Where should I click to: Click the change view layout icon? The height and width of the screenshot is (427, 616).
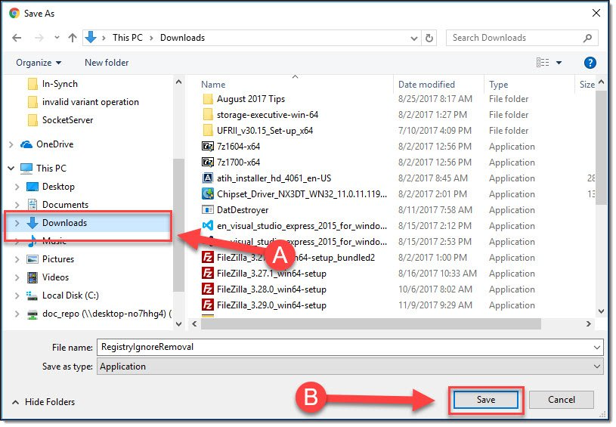pyautogui.click(x=542, y=63)
